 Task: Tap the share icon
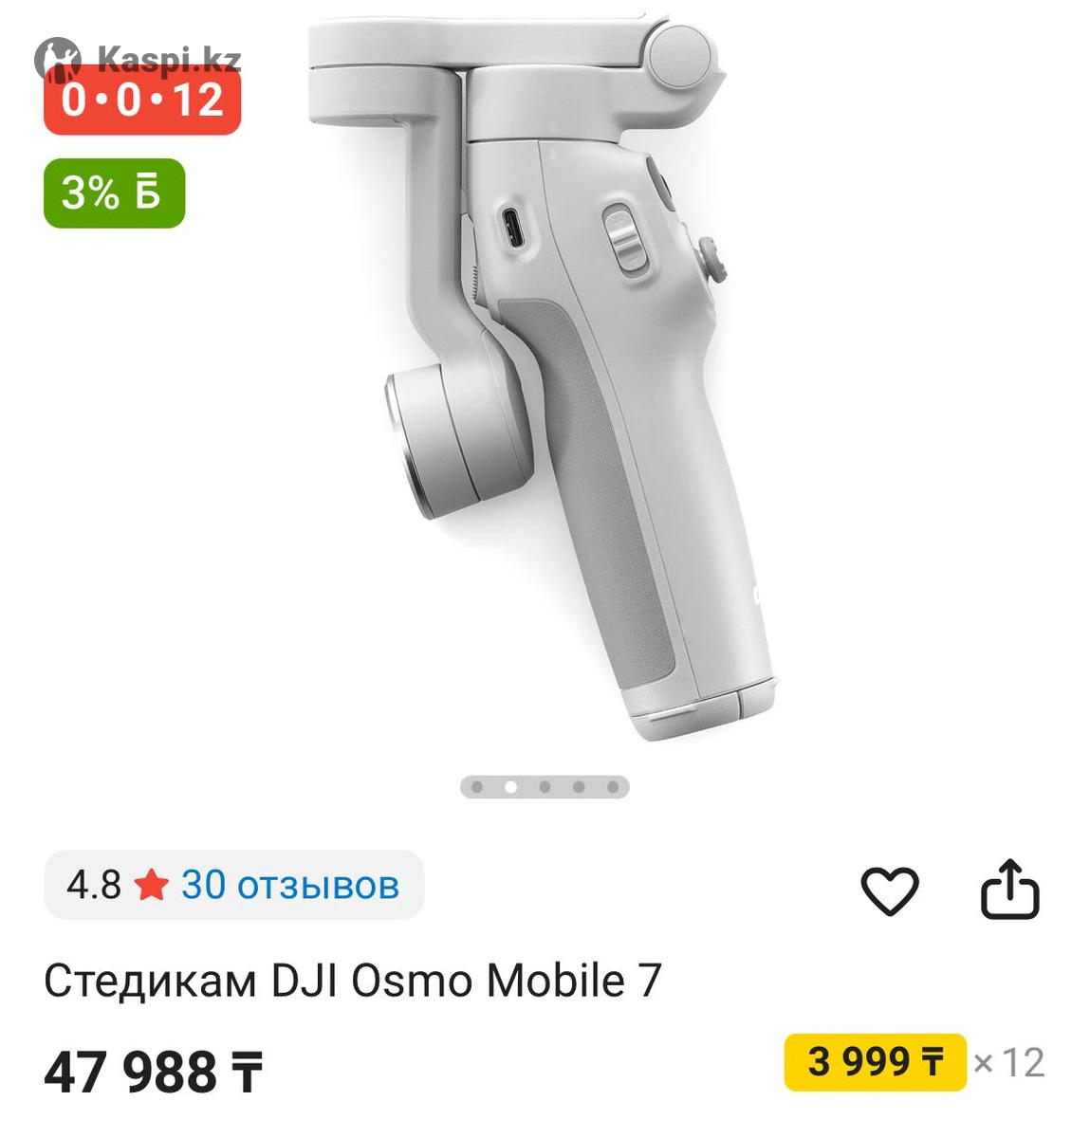1009,890
